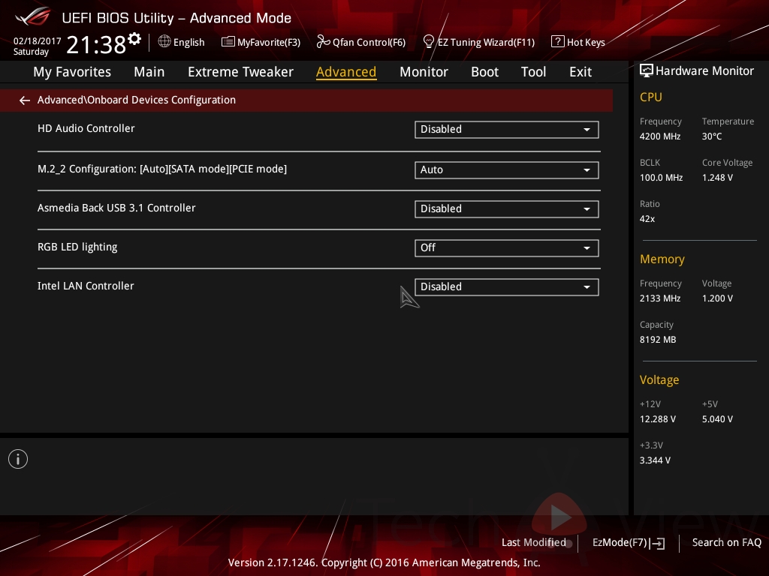Click the Intel LAN Controller label

[x=86, y=286]
